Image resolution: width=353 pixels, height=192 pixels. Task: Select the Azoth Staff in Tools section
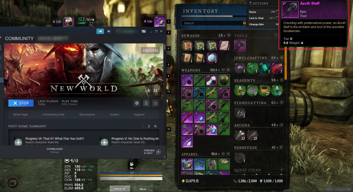240,45
